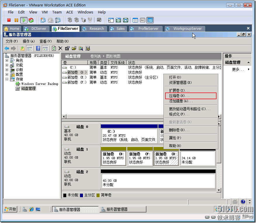Collapse the 磁盘管理 actions section arrow
The width and height of the screenshot is (256, 223).
[x=248, y=62]
